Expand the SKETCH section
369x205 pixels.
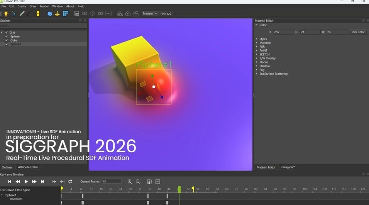point(257,54)
